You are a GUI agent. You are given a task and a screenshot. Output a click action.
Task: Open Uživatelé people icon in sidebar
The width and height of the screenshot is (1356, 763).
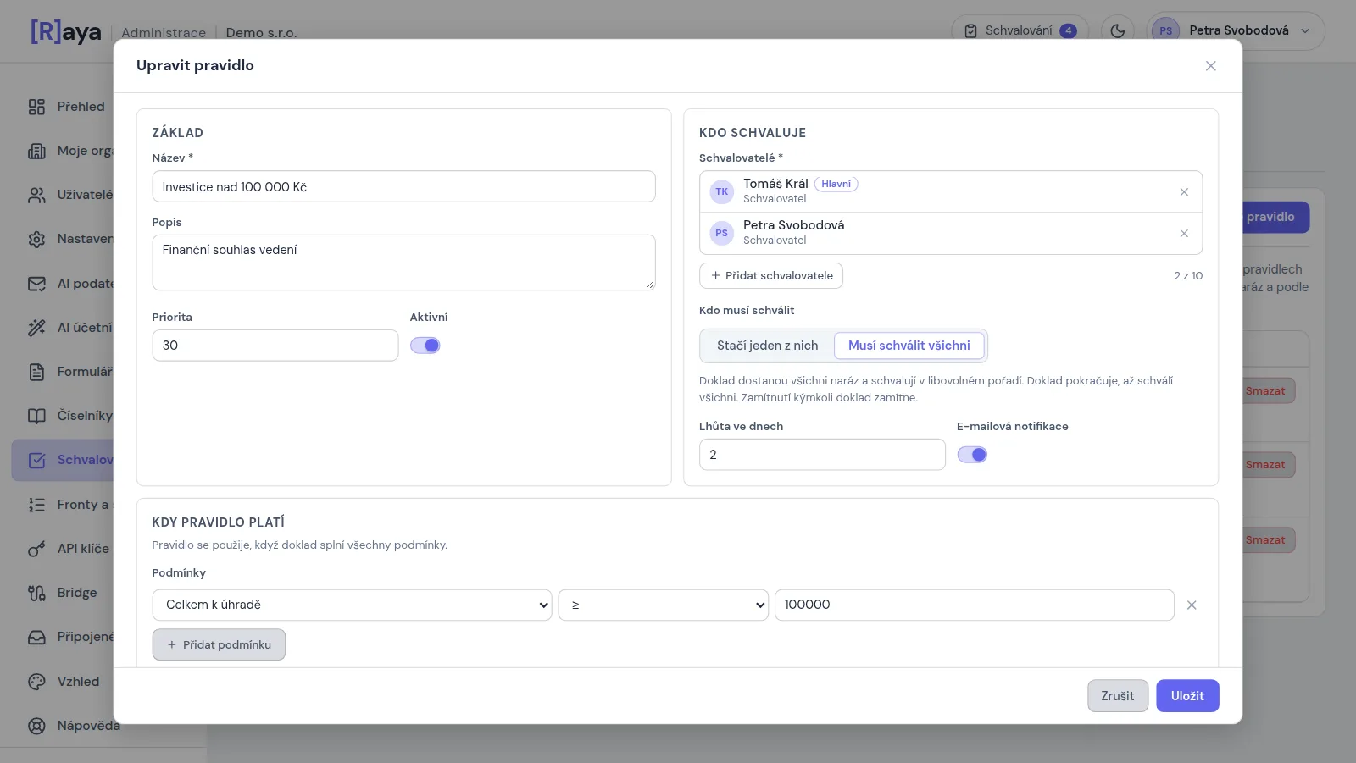click(x=36, y=195)
